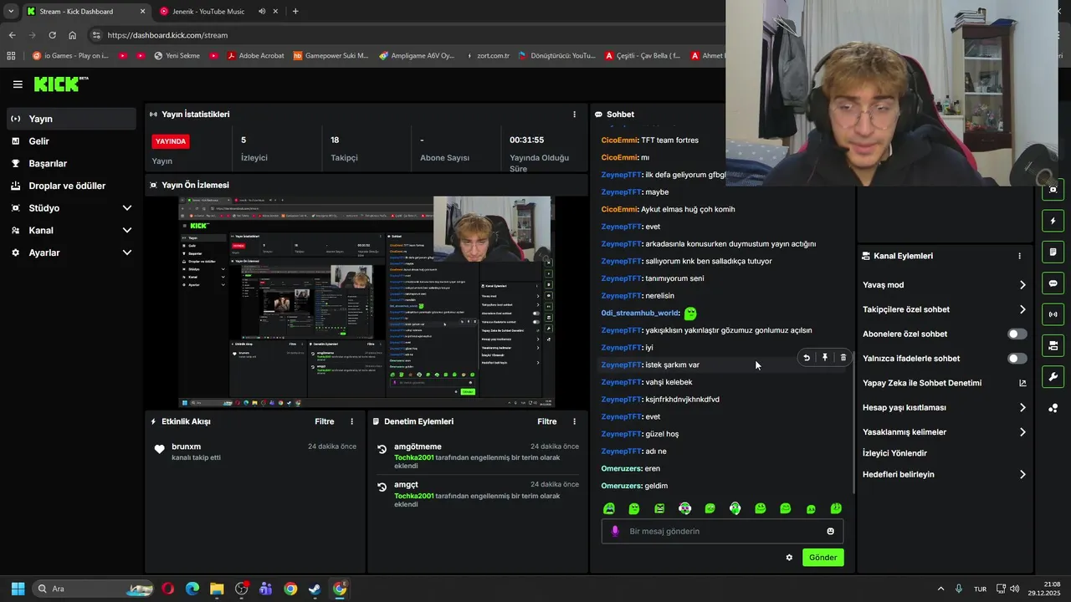Open Yavaş mod options chevron
Viewport: 1071px width, 602px height.
(x=1022, y=285)
